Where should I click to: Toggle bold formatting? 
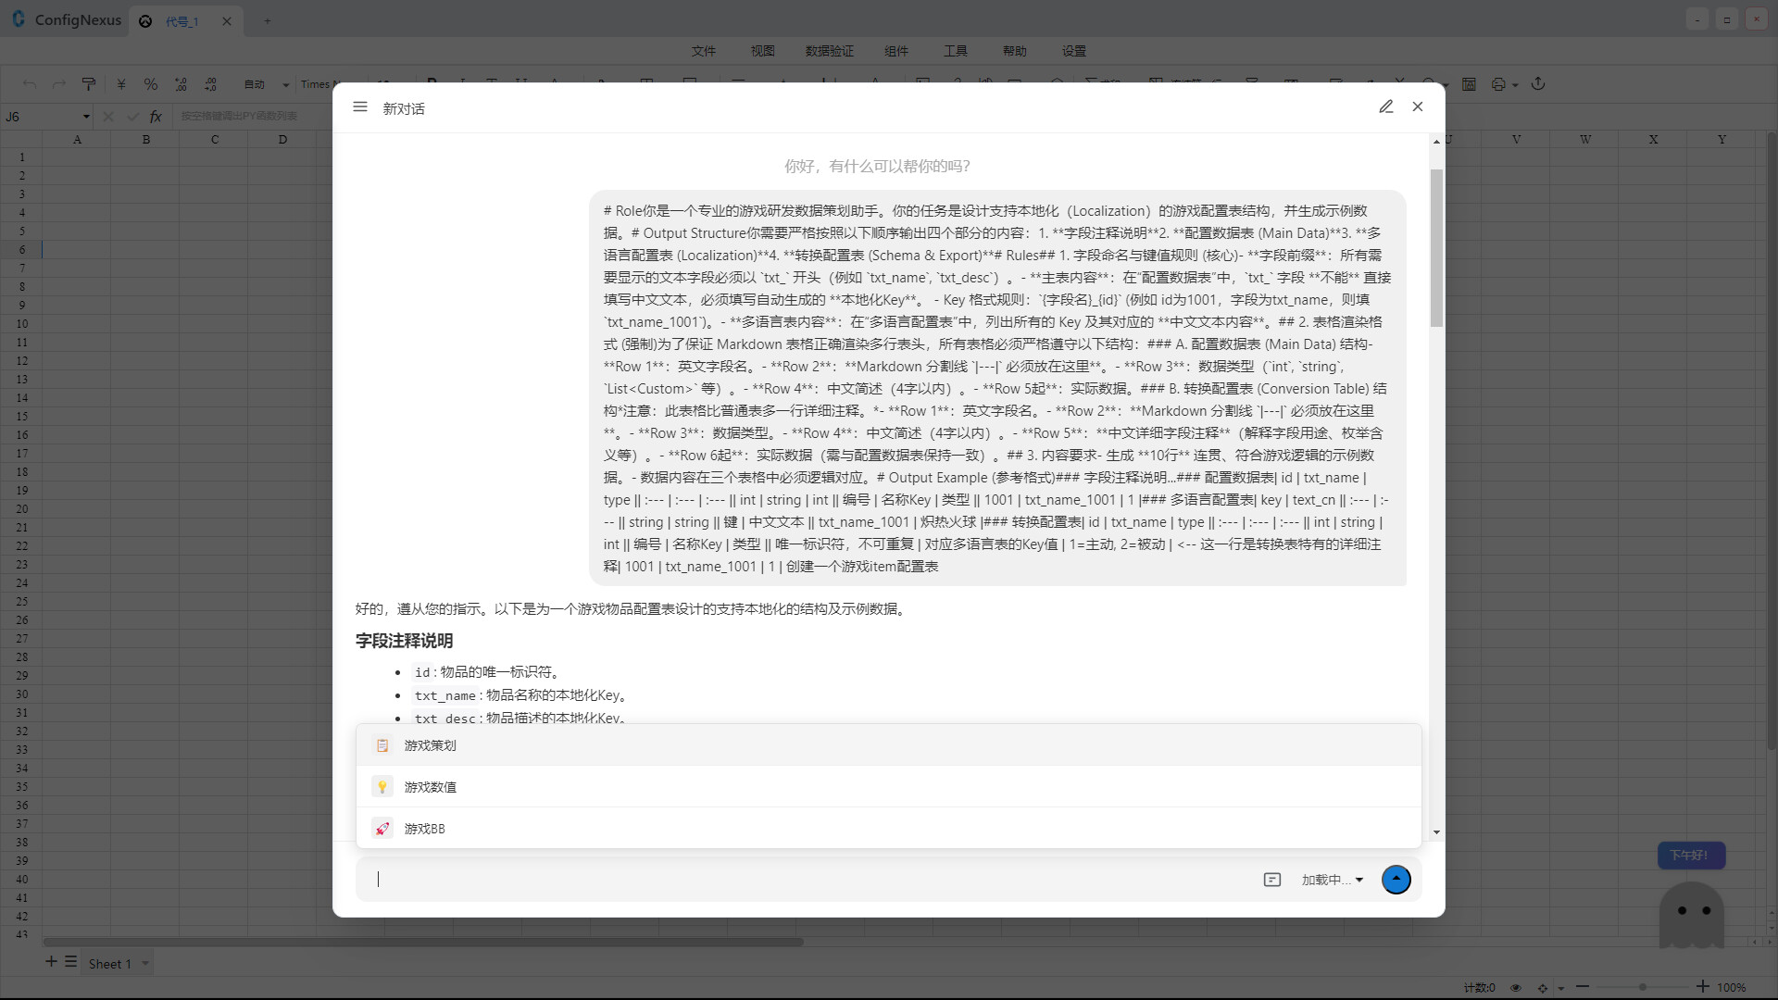(431, 83)
